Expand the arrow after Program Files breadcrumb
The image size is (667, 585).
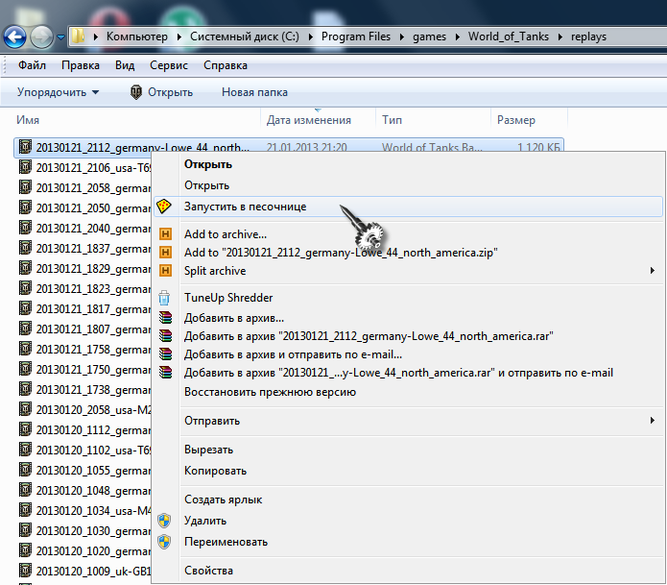401,37
